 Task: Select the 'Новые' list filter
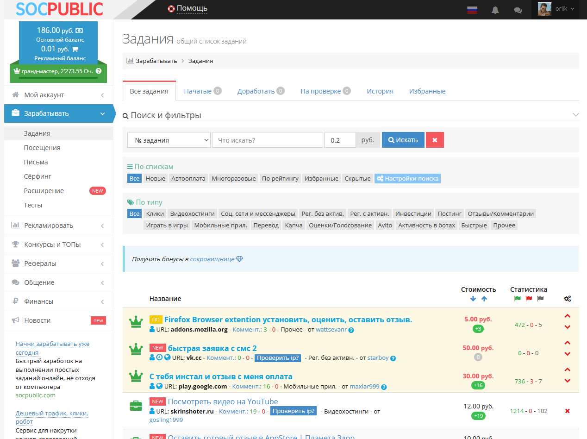155,178
